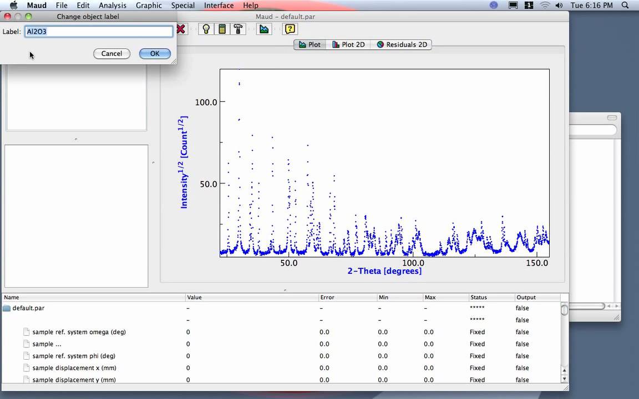Click the parameter table vertical scrollbar thumb
639x399 pixels.
pyautogui.click(x=565, y=309)
